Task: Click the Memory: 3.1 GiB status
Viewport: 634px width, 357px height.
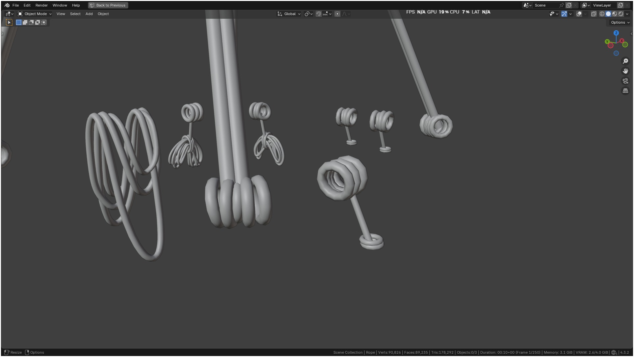Action: (x=558, y=352)
